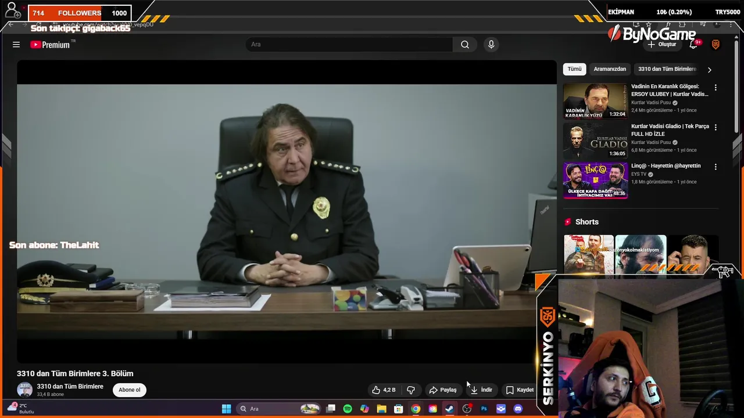The image size is (744, 418).
Task: Open YouTube notifications bell
Action: [x=693, y=44]
